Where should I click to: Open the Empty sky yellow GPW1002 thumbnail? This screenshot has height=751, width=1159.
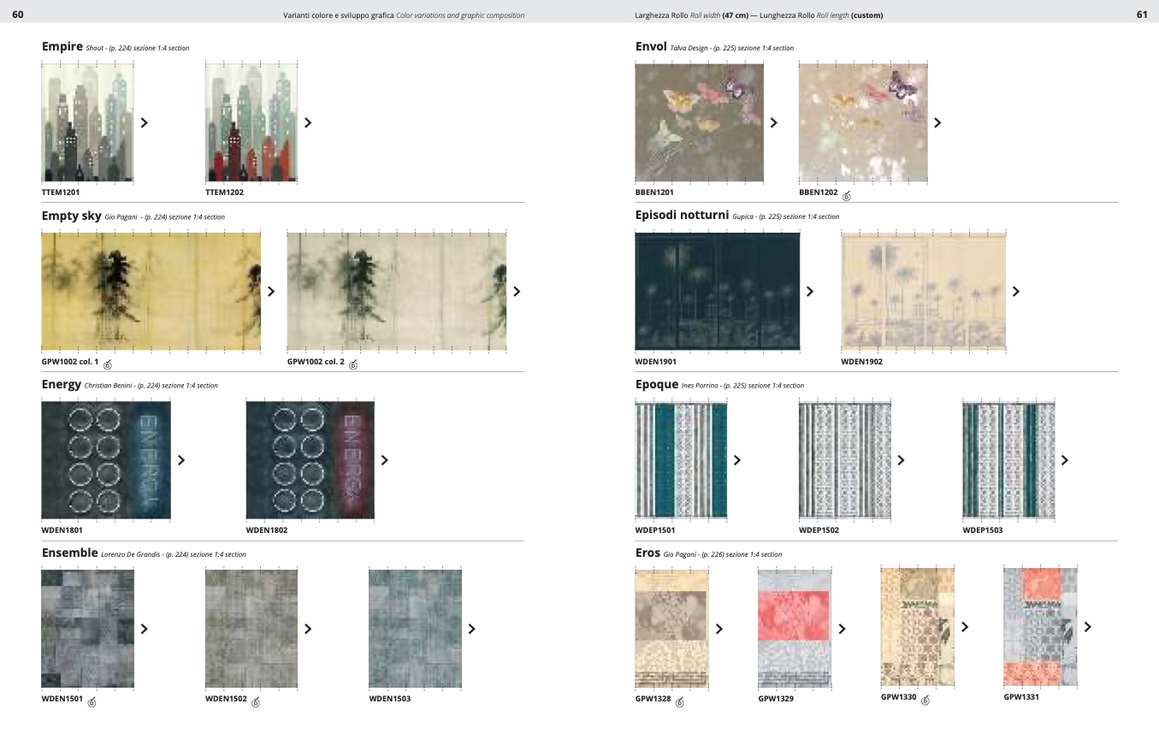tap(151, 292)
